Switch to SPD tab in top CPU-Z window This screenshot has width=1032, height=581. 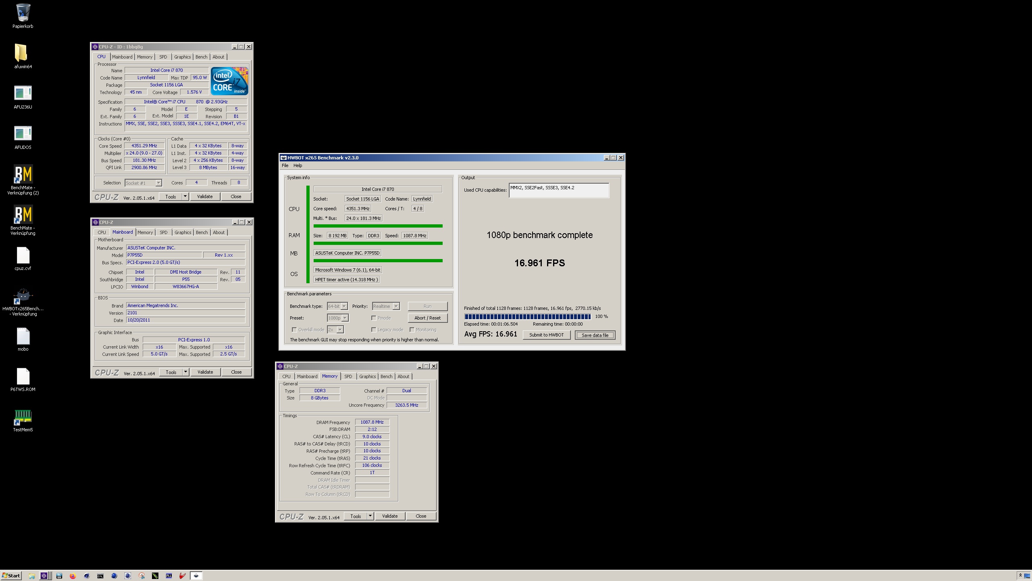pyautogui.click(x=163, y=57)
